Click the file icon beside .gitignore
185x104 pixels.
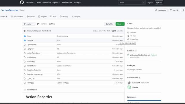coord(25,49)
